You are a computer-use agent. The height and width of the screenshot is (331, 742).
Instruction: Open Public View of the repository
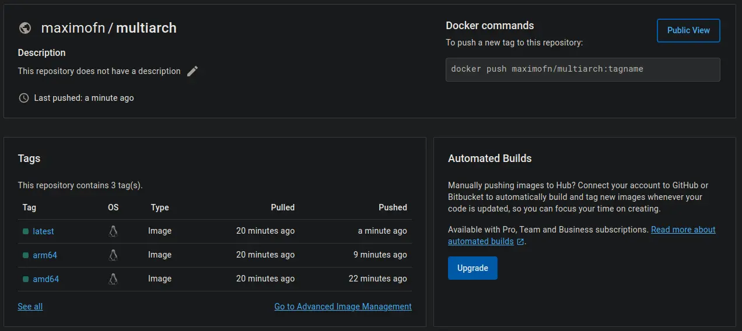click(x=688, y=30)
